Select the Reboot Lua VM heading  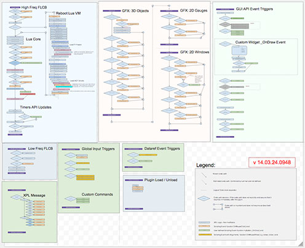tap(68, 14)
